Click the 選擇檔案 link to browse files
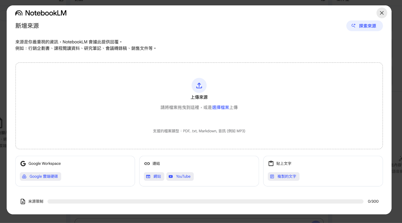402x223 pixels. (220, 108)
